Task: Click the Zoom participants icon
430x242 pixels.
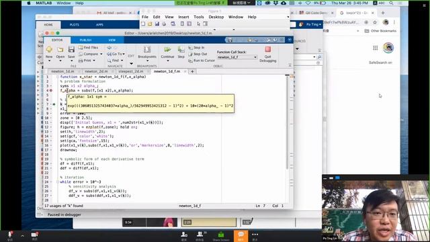Action: (x=200, y=234)
